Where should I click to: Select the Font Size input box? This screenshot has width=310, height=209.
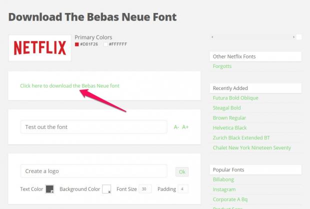point(145,189)
